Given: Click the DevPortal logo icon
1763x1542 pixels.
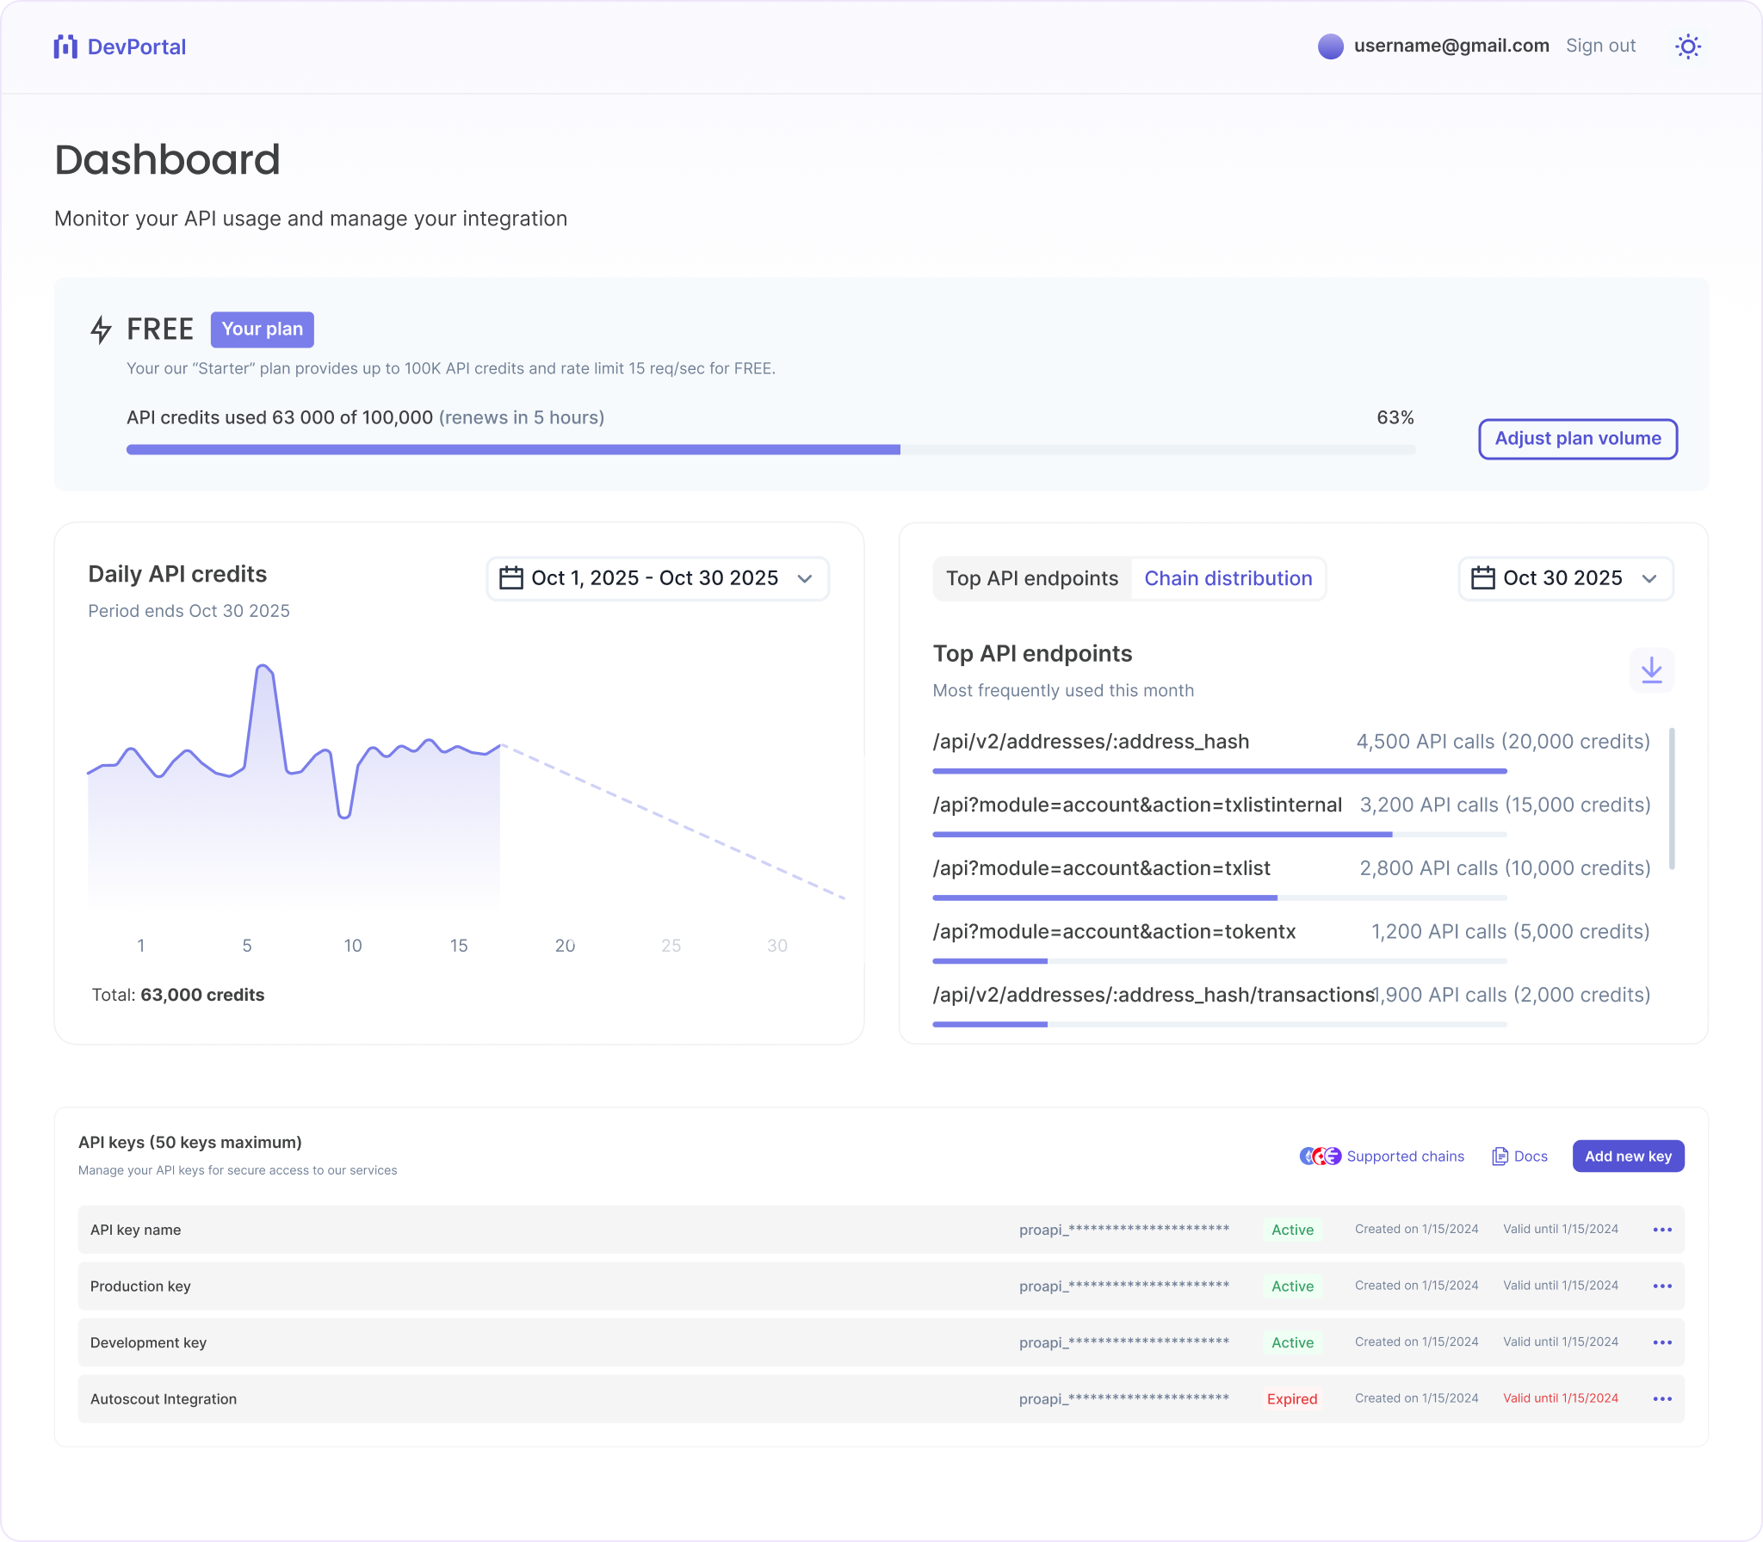Looking at the screenshot, I should pyautogui.click(x=67, y=46).
